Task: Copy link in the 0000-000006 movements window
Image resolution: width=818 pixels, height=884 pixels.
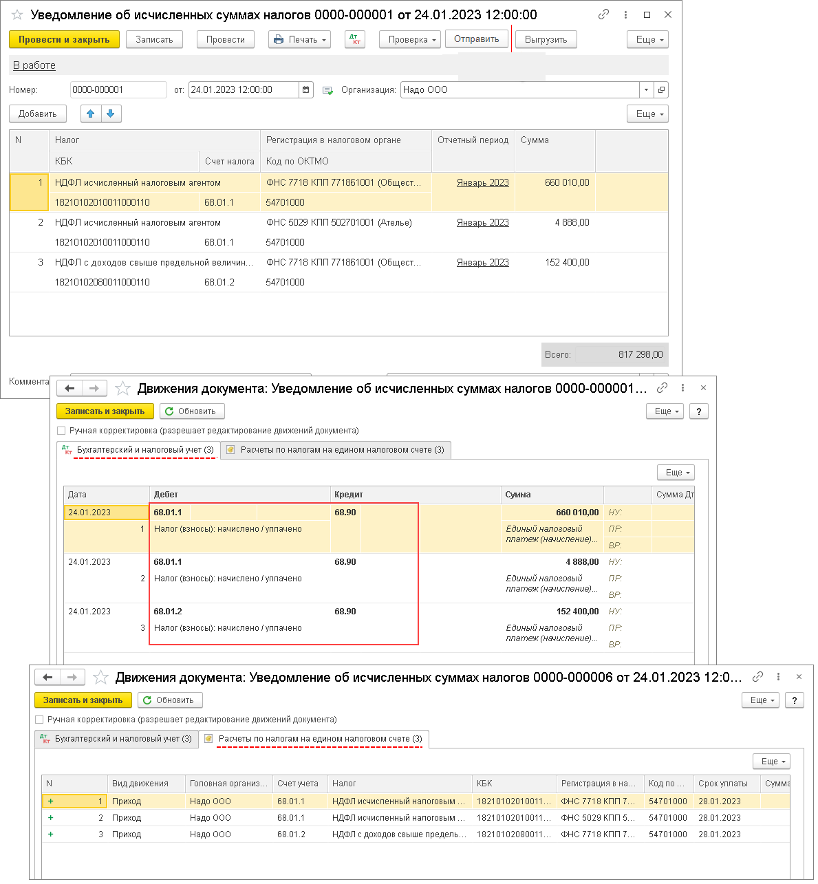Action: click(757, 677)
